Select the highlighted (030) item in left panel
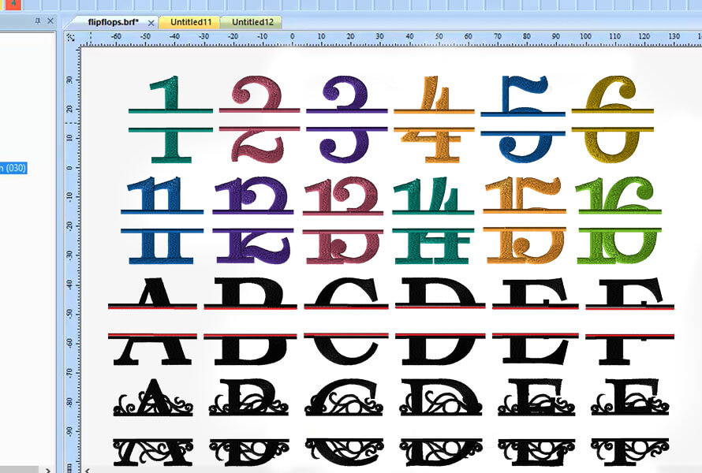The image size is (702, 473). click(13, 167)
